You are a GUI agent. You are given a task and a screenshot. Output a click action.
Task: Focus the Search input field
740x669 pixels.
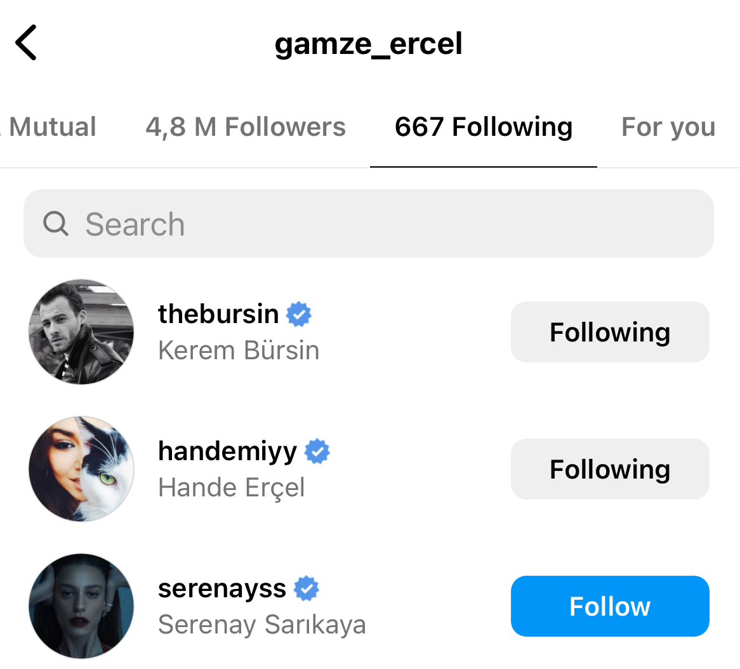[381, 224]
